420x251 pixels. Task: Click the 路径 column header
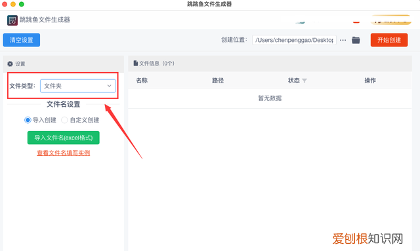tap(218, 80)
